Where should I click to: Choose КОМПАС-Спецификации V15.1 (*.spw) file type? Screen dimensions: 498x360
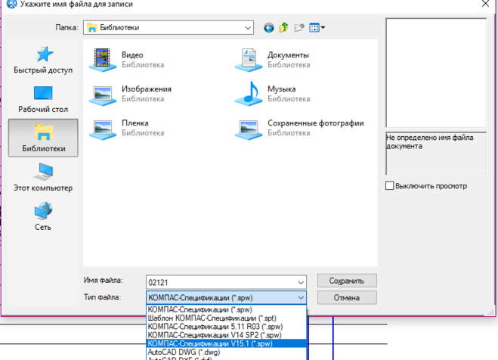coord(215,343)
